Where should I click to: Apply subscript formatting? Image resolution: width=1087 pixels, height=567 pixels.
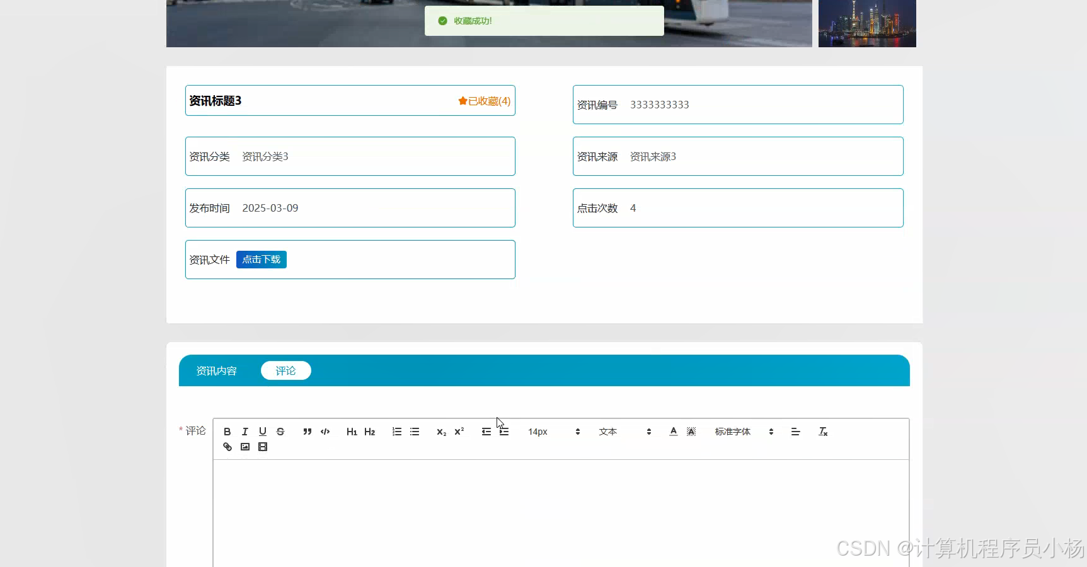[442, 432]
